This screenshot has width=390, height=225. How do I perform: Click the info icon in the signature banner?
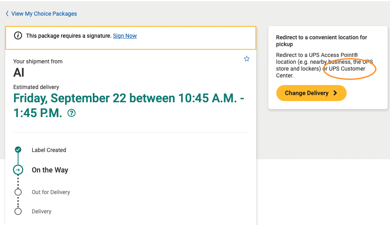(x=18, y=36)
